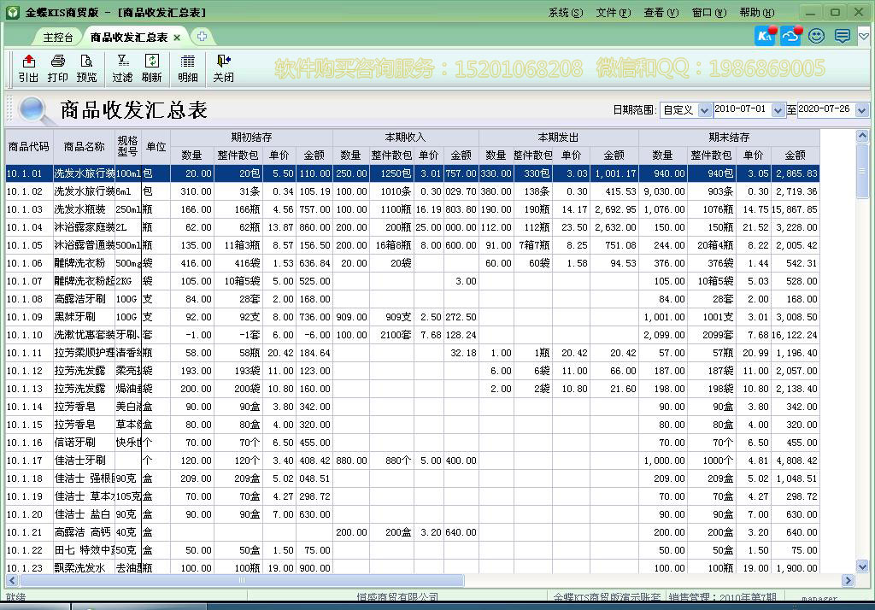Image resolution: width=875 pixels, height=610 pixels.
Task: Open the end date 2020-07-26 dropdown
Action: pos(860,110)
